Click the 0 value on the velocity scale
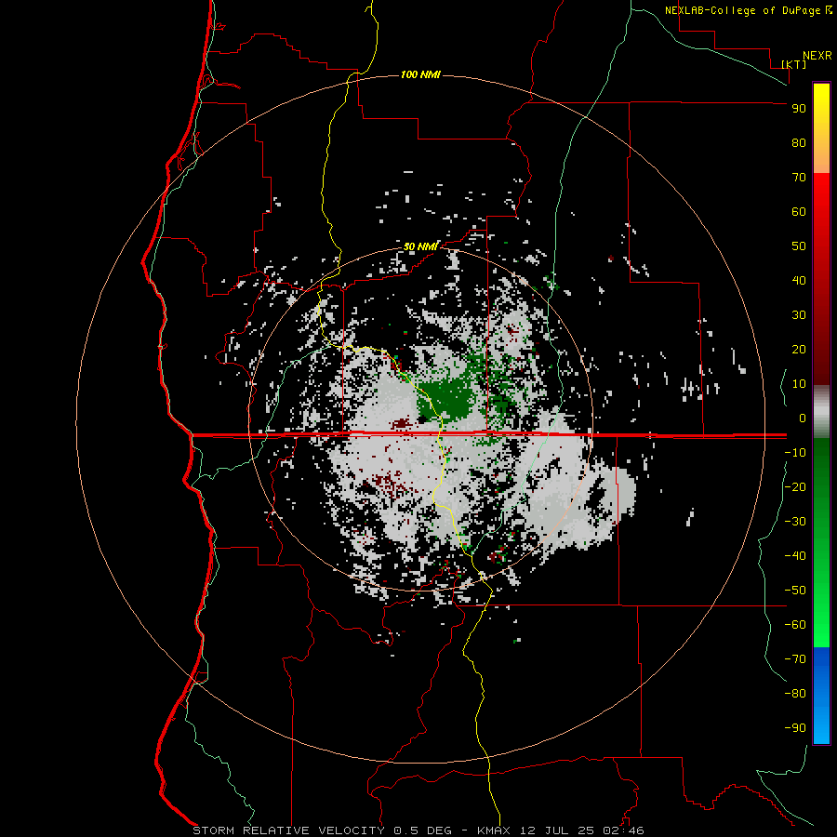This screenshot has width=837, height=837. coord(803,418)
